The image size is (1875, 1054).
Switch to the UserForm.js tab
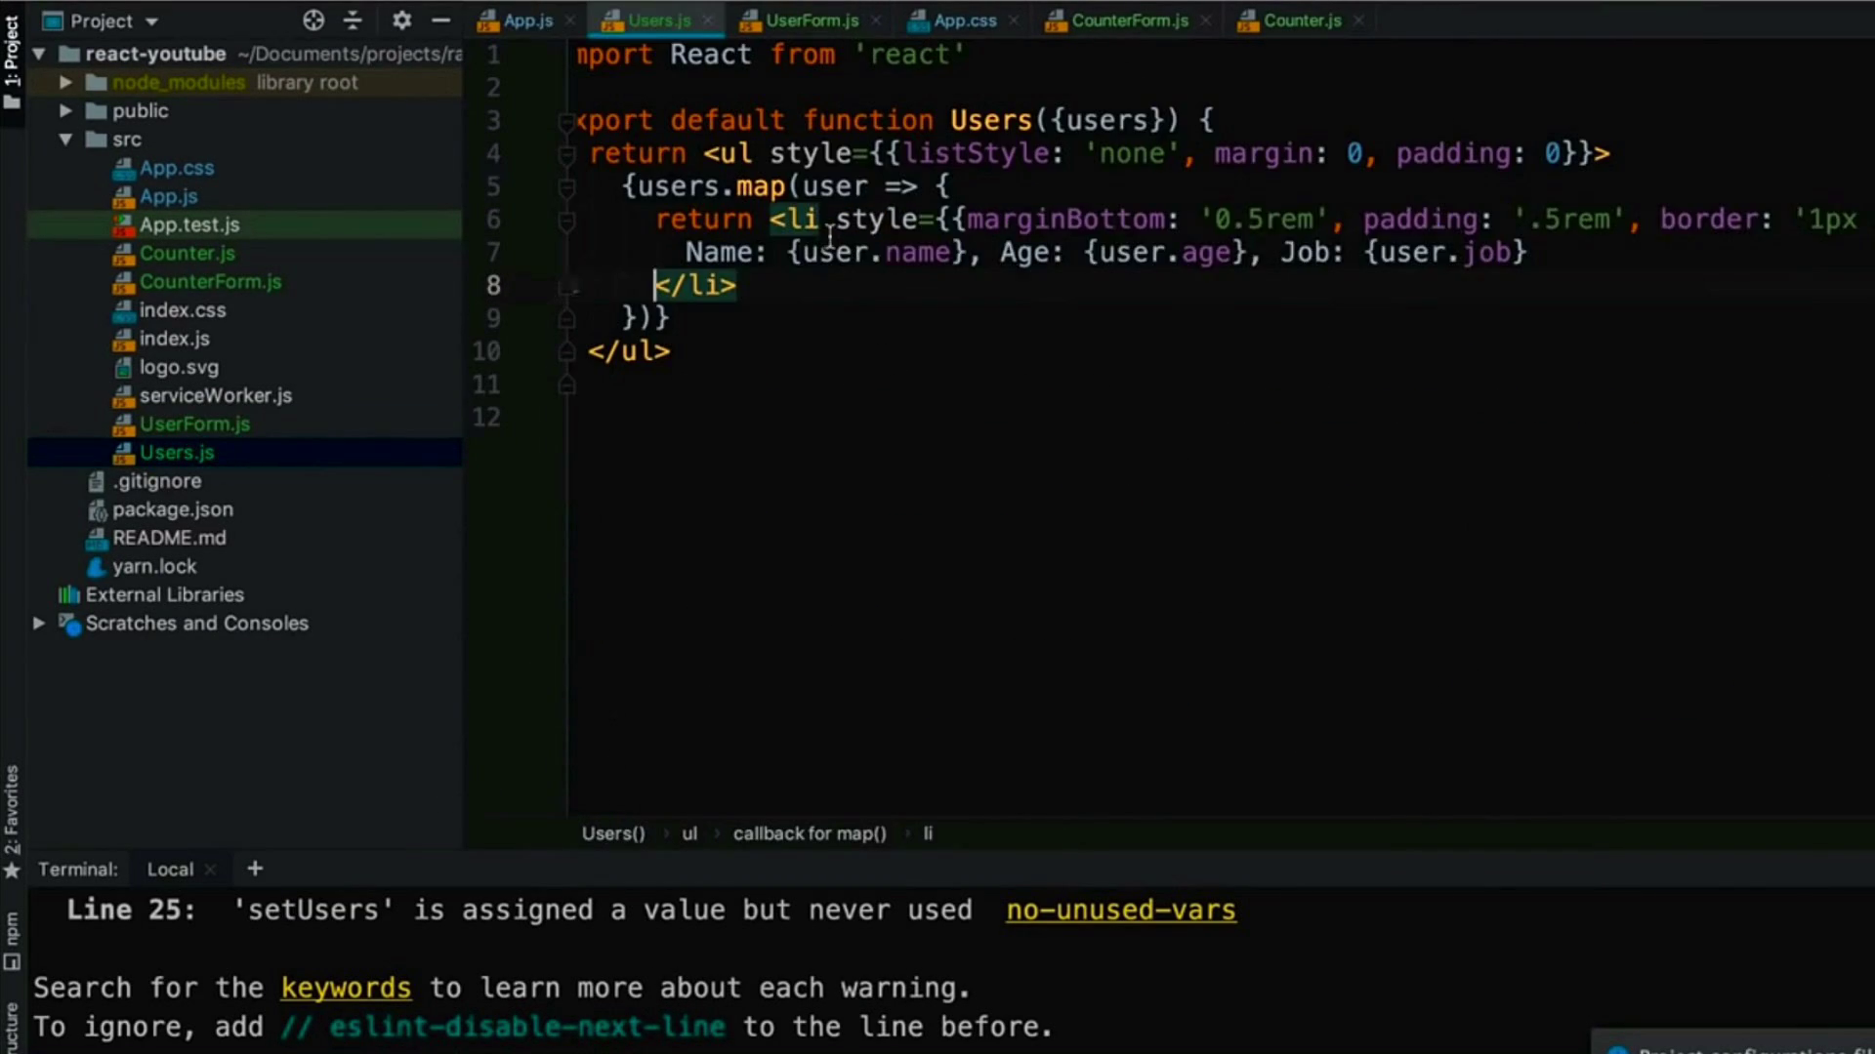pyautogui.click(x=812, y=20)
